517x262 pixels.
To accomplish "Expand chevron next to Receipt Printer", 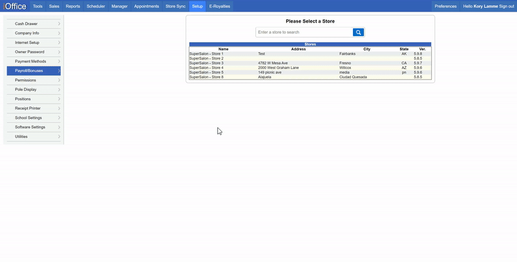I will tap(59, 108).
